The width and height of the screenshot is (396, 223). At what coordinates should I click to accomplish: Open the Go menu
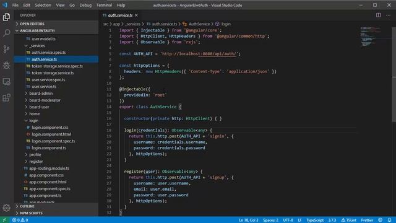point(72,5)
